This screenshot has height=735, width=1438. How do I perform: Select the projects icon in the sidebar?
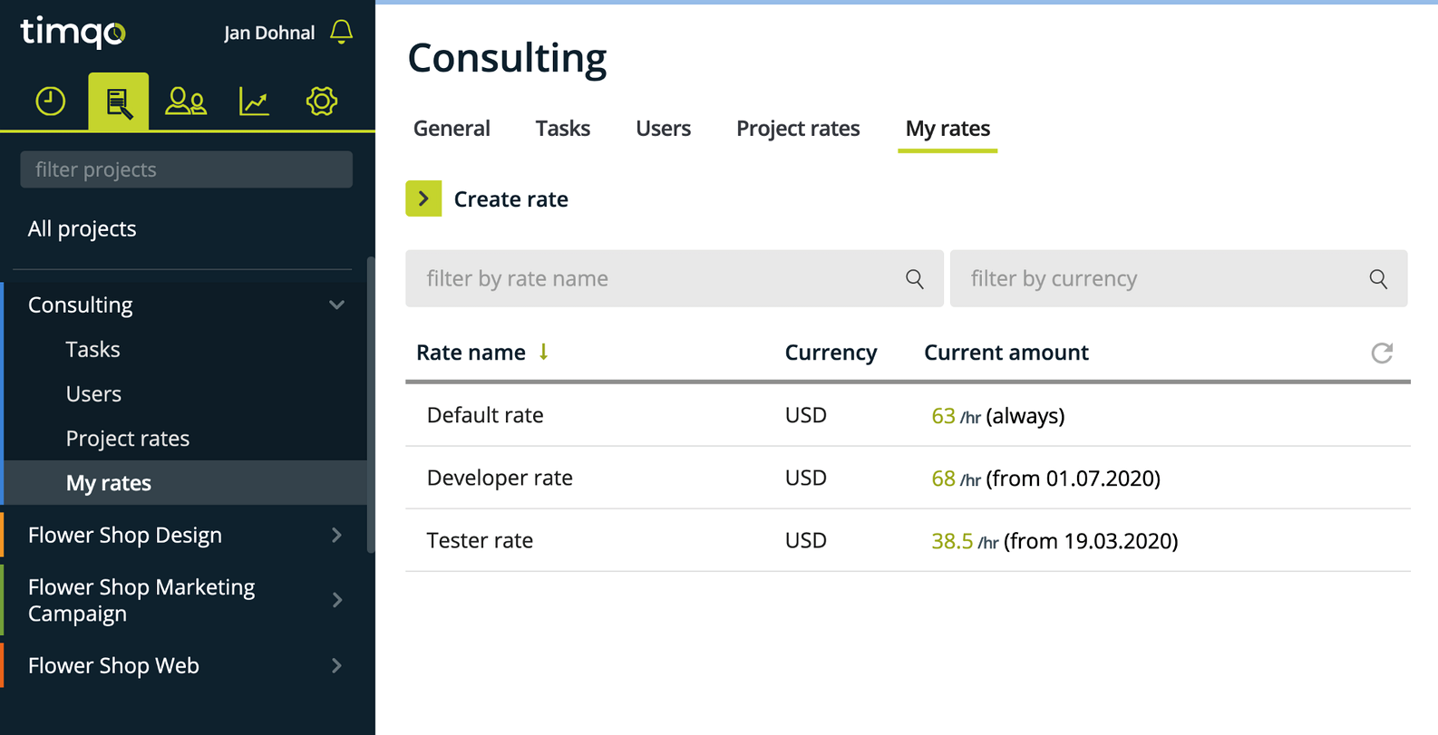119,102
